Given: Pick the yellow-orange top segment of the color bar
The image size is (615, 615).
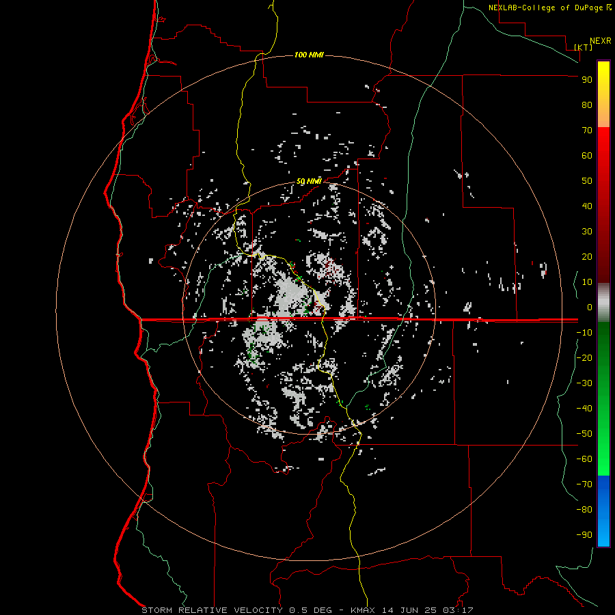Looking at the screenshot, I should coord(603,94).
